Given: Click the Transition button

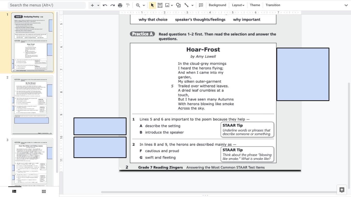Looking at the screenshot, I should pos(273,5).
